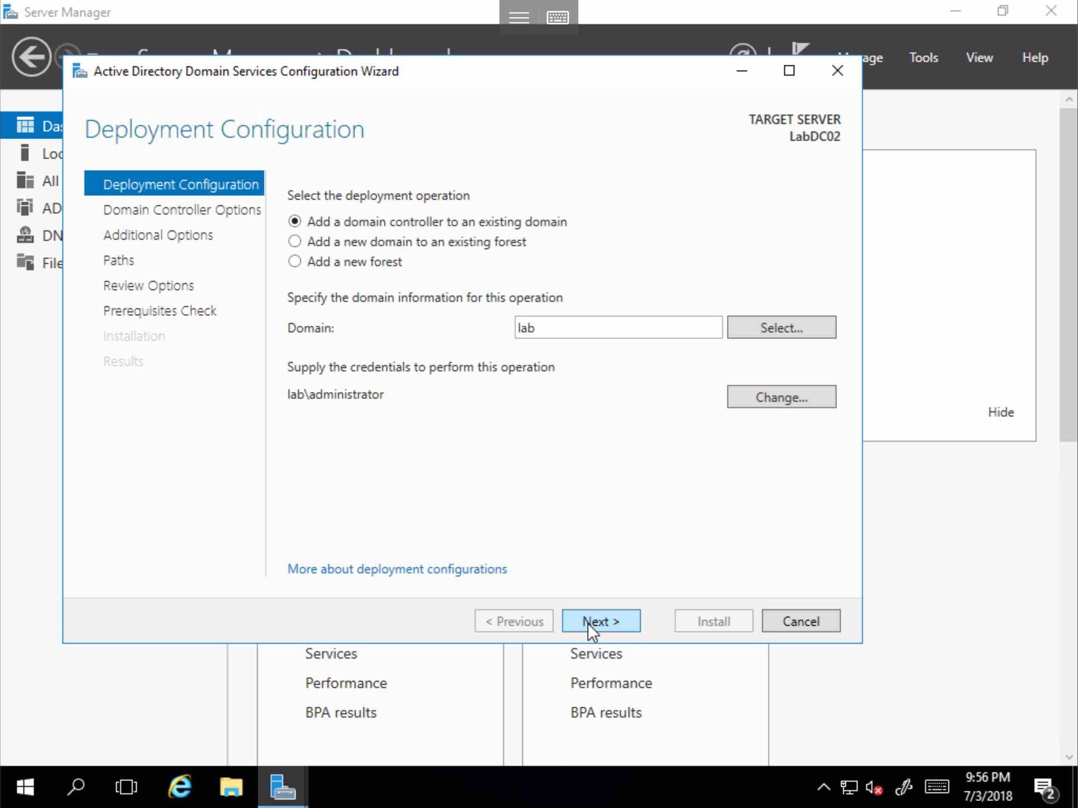Screen dimensions: 1078x808
Task: Click the network tray icon
Action: 849,788
